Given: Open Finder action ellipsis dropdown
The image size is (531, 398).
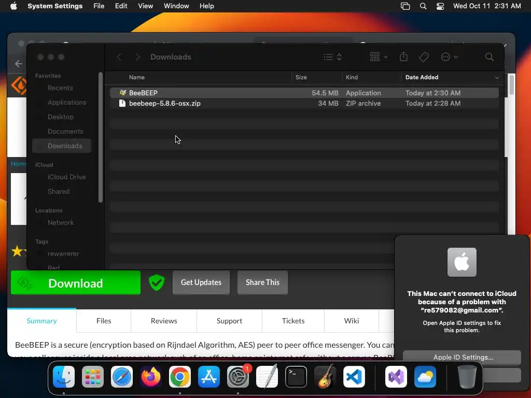Looking at the screenshot, I should tap(450, 57).
